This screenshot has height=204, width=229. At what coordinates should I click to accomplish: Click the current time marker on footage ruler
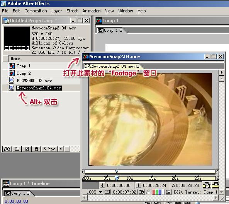click(x=117, y=178)
